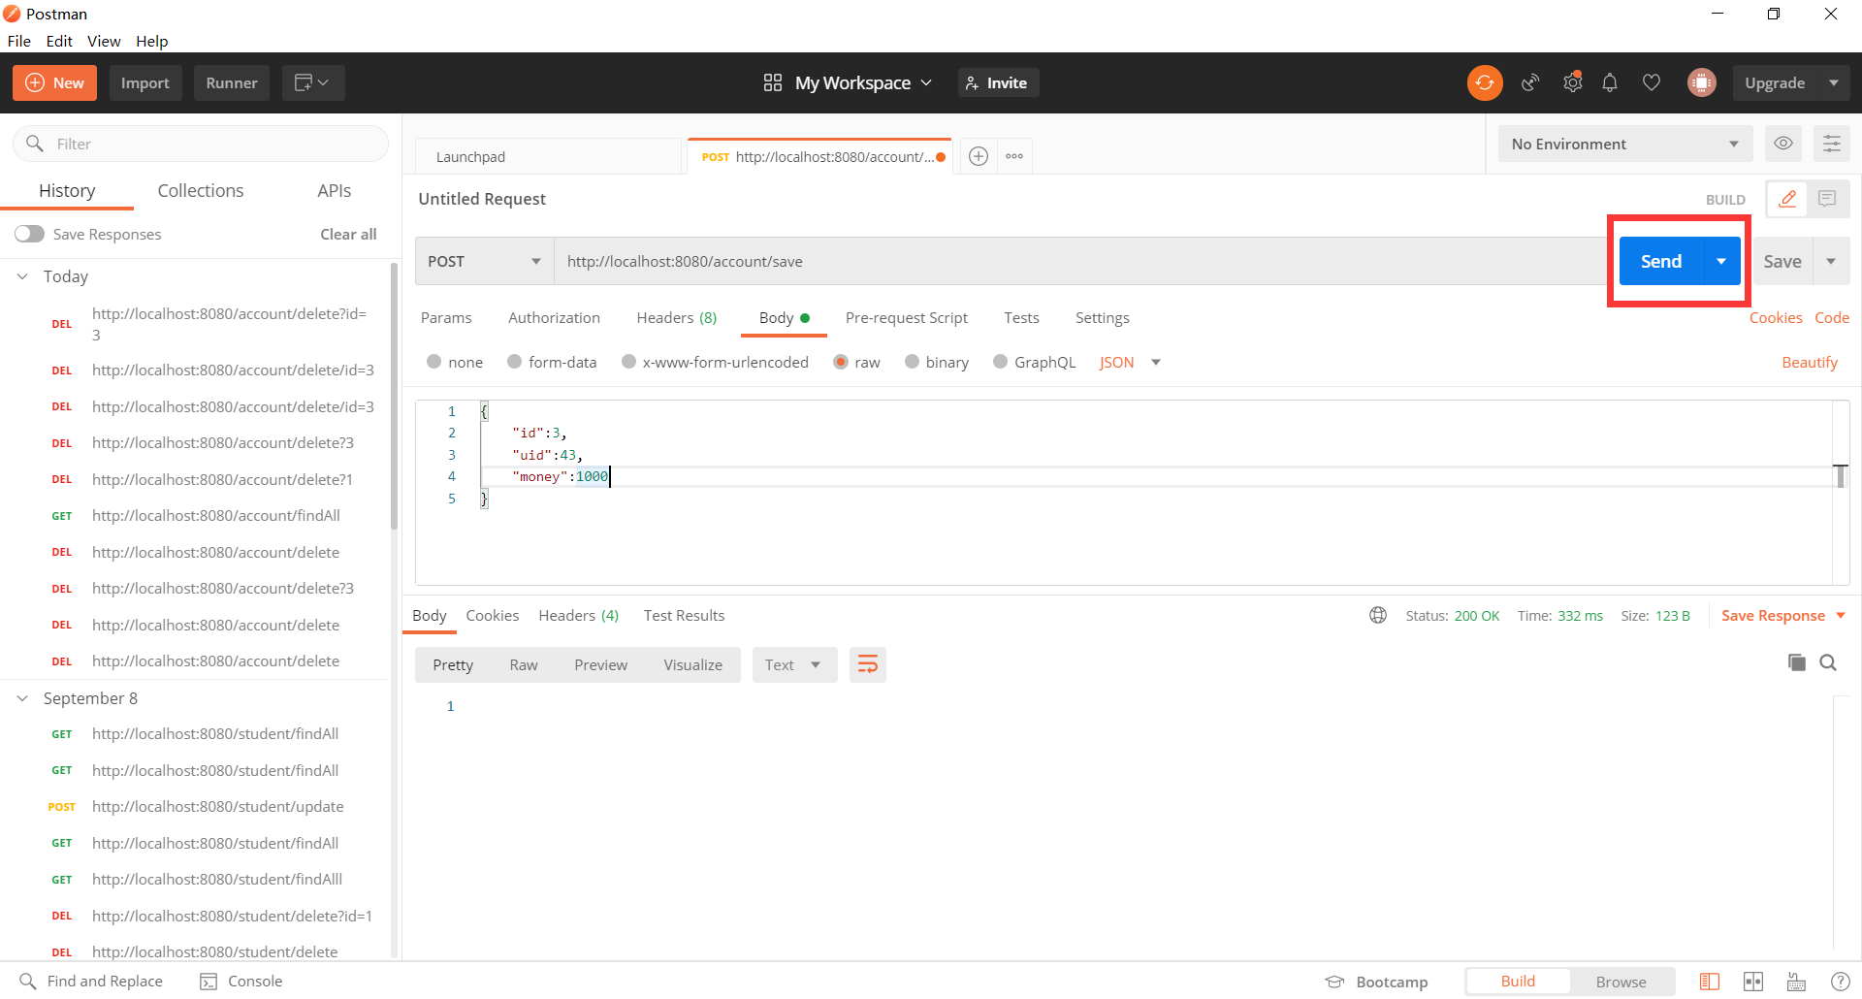
Task: Click the network globe icon near Status
Action: coord(1378,615)
